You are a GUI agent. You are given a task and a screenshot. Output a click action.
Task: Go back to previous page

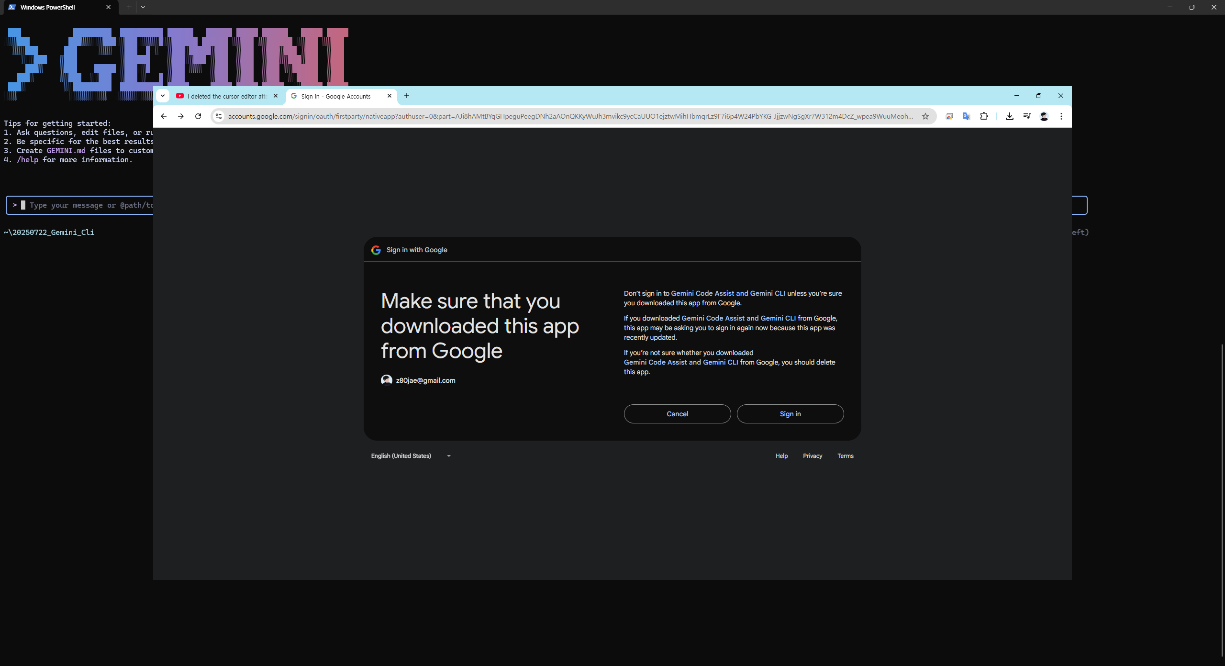(x=164, y=116)
